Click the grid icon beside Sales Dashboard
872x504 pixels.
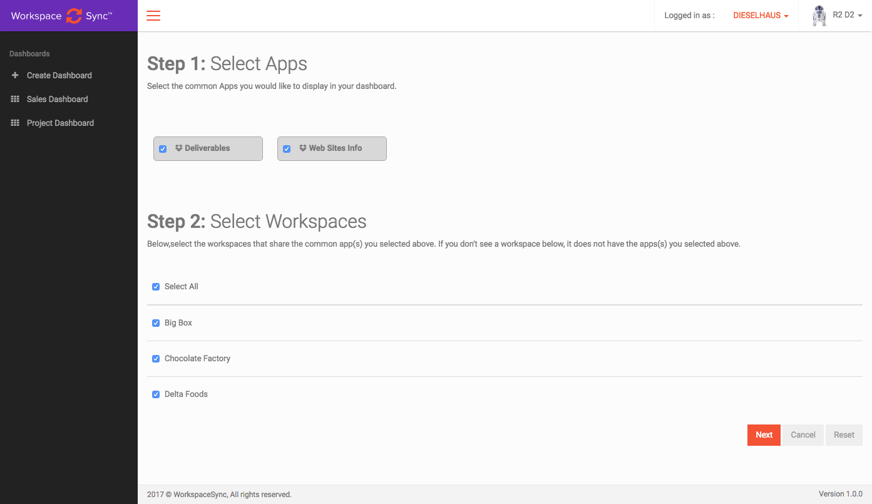pos(15,99)
